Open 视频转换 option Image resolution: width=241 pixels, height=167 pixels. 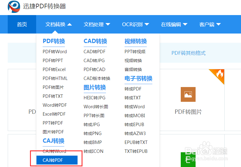tap(133, 61)
